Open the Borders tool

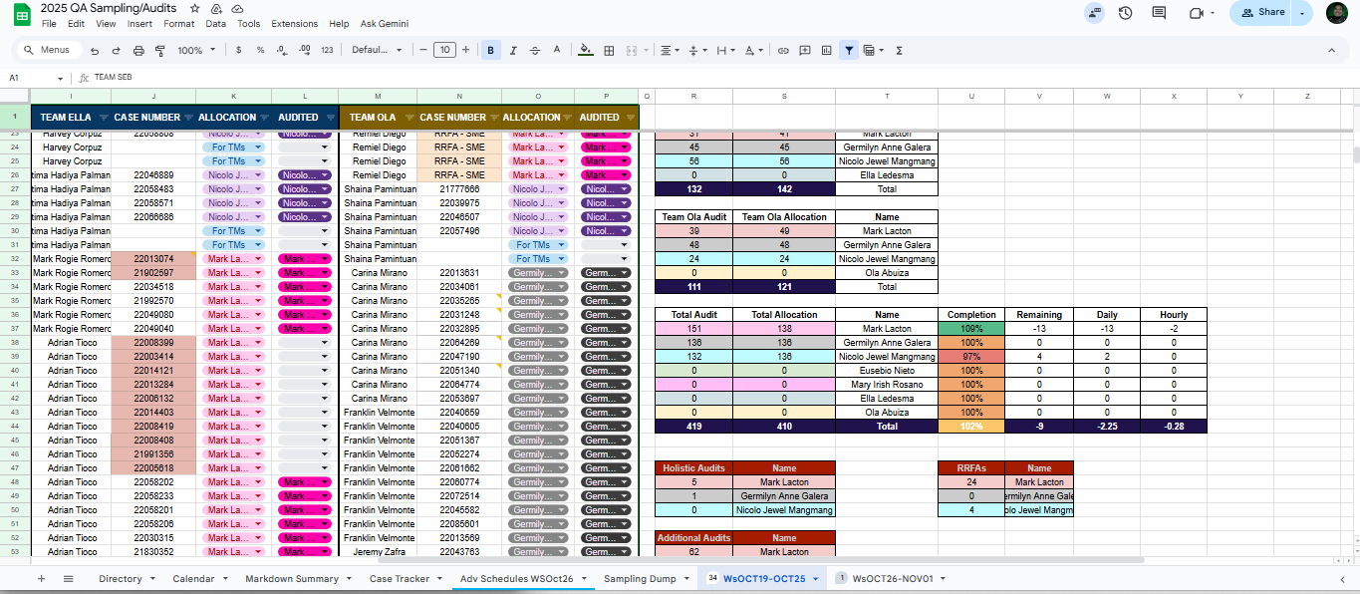click(x=609, y=50)
